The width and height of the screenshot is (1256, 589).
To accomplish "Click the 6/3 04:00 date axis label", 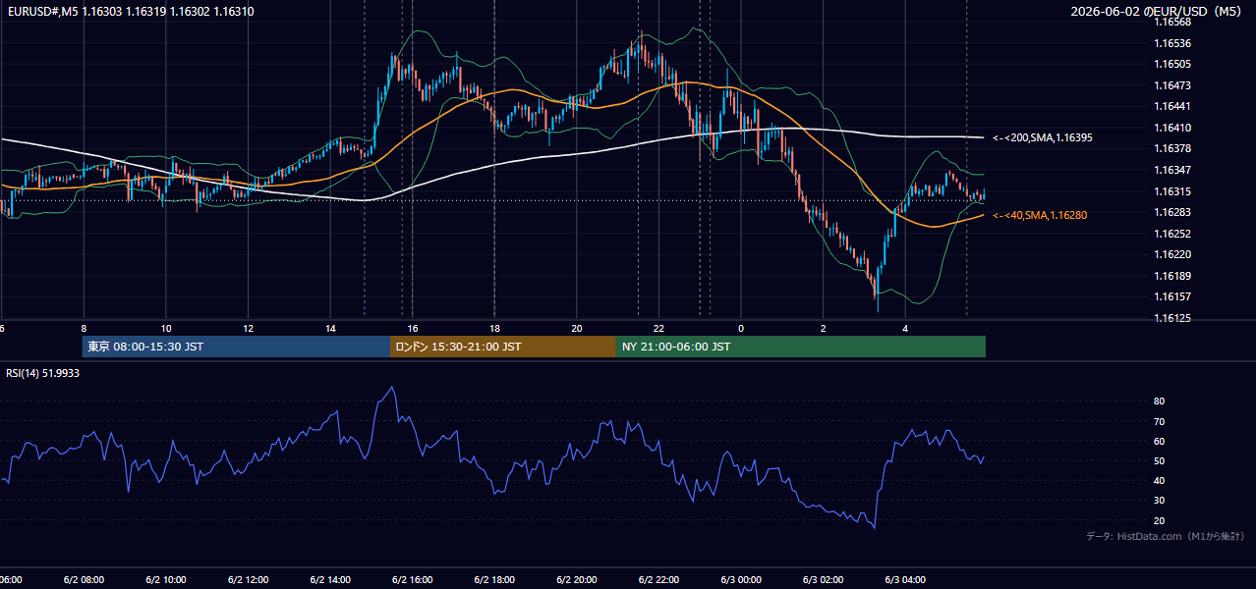I will [x=905, y=579].
